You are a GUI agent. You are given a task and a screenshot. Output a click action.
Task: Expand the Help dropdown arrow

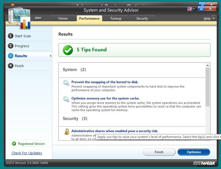213,18
